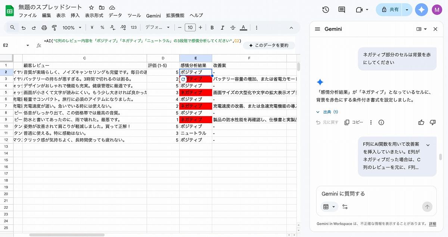Star the spreadsheet title
448x237 pixels.
(91, 7)
